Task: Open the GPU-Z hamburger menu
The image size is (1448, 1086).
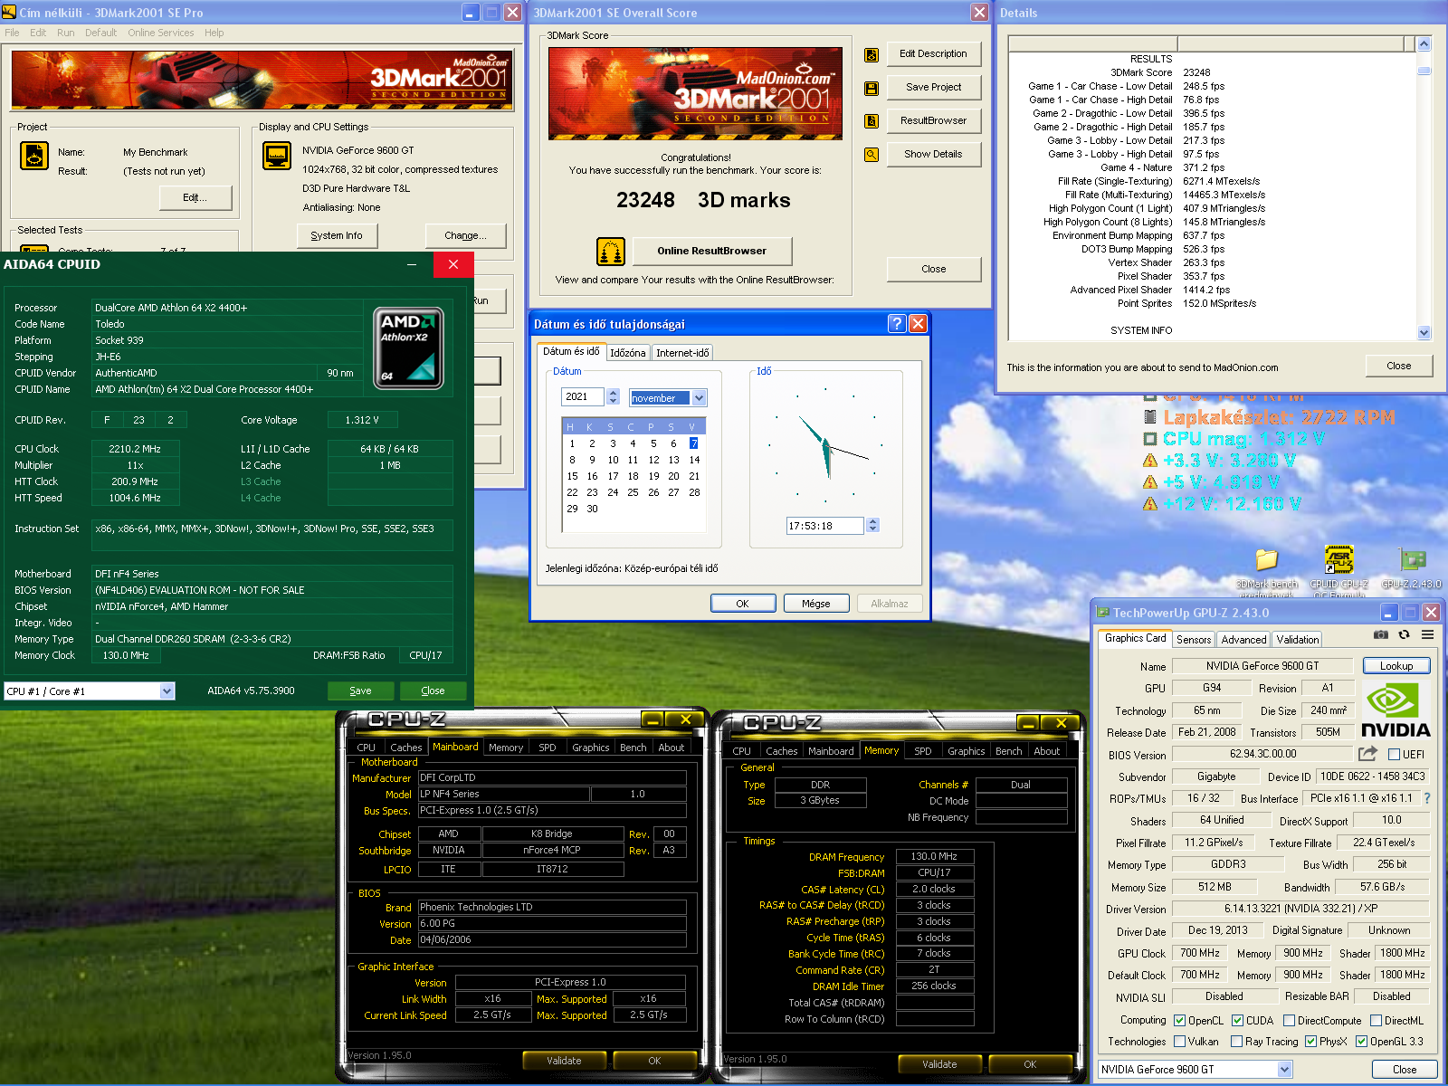Action: pos(1428,635)
